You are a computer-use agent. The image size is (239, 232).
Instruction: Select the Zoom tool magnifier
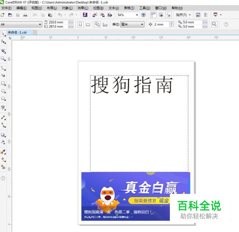point(3,59)
